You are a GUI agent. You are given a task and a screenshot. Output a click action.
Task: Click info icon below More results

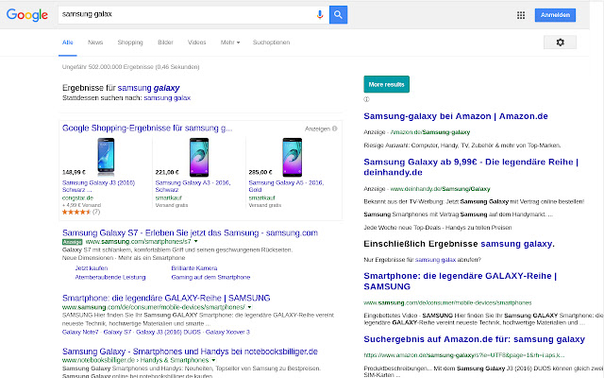pyautogui.click(x=366, y=99)
